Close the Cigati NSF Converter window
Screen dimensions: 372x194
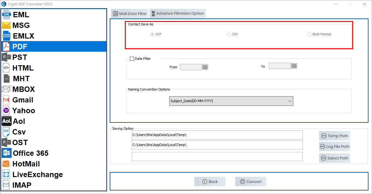click(x=364, y=4)
